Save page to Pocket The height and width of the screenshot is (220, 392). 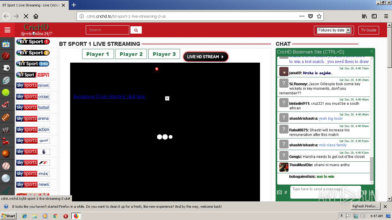pos(311,16)
